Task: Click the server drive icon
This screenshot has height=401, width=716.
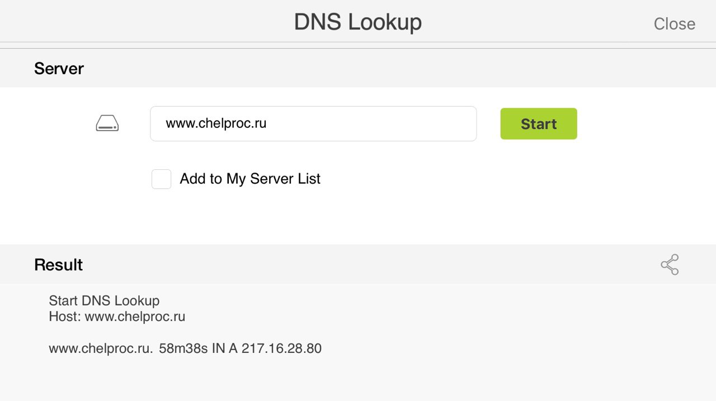Action: pos(107,123)
